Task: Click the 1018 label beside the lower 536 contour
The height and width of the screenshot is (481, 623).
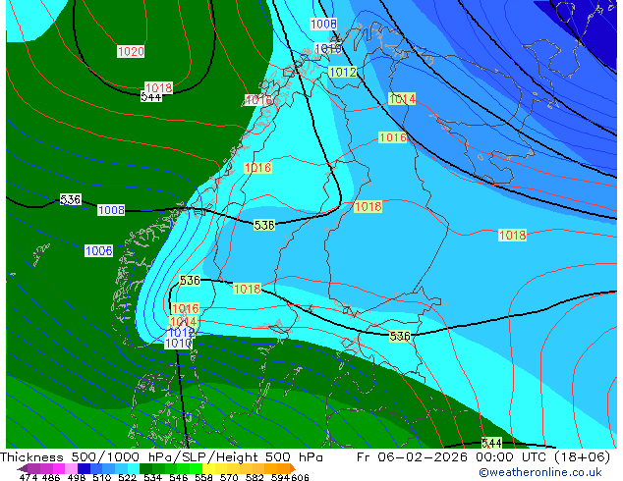Action: pos(247,289)
